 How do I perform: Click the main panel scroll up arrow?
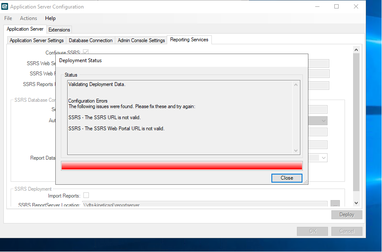pyautogui.click(x=356, y=50)
